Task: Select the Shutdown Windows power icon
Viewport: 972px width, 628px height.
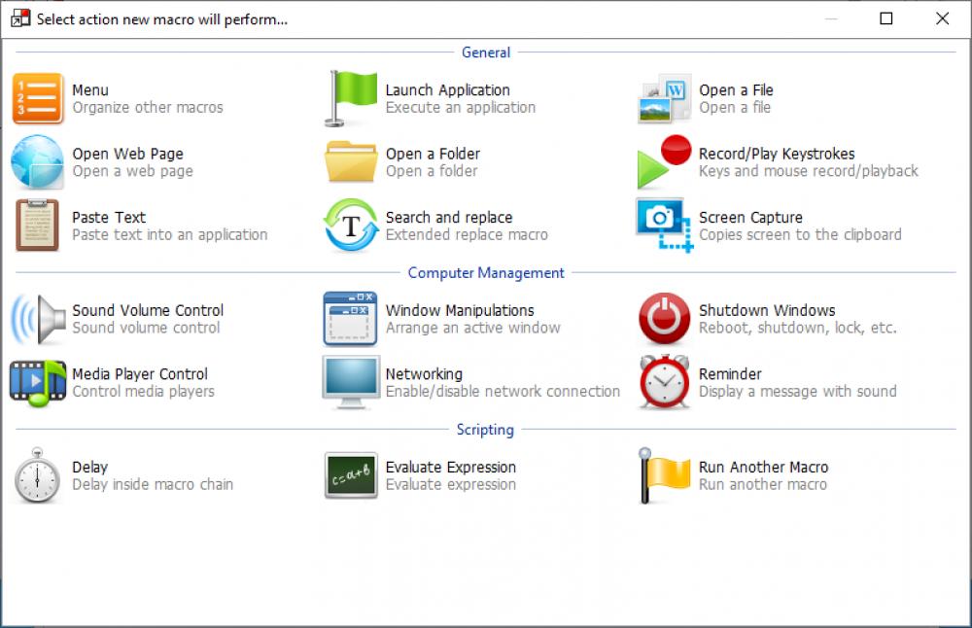Action: point(663,318)
